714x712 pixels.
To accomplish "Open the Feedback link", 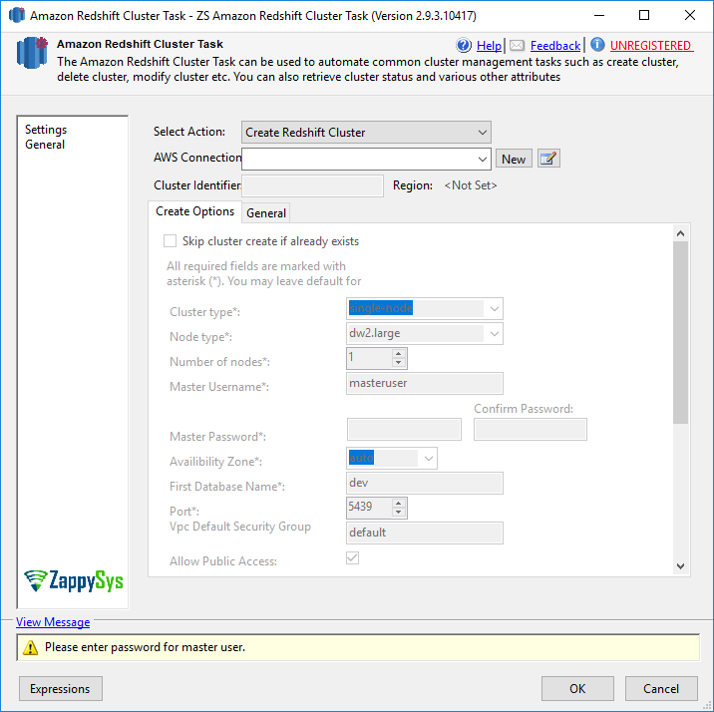I will tap(555, 46).
